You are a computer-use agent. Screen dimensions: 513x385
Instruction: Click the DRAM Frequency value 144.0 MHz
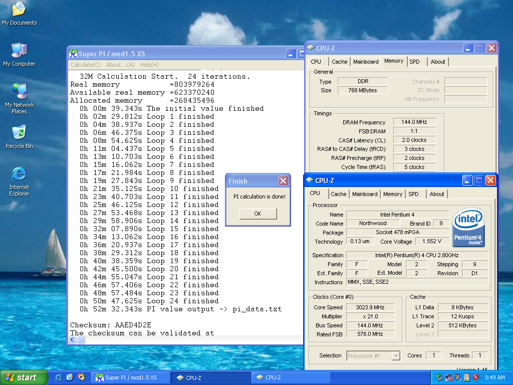click(414, 122)
